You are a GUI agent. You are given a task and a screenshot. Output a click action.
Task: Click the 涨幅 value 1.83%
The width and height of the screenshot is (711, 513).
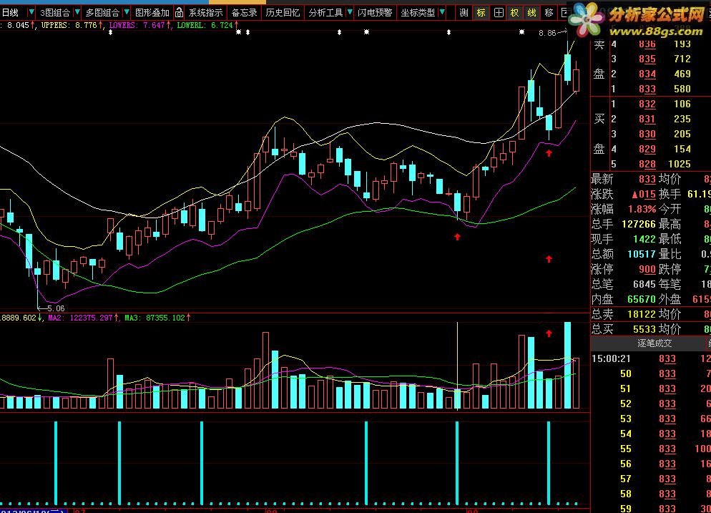pyautogui.click(x=642, y=209)
